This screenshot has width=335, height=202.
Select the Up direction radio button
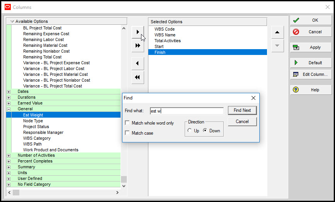click(x=189, y=131)
